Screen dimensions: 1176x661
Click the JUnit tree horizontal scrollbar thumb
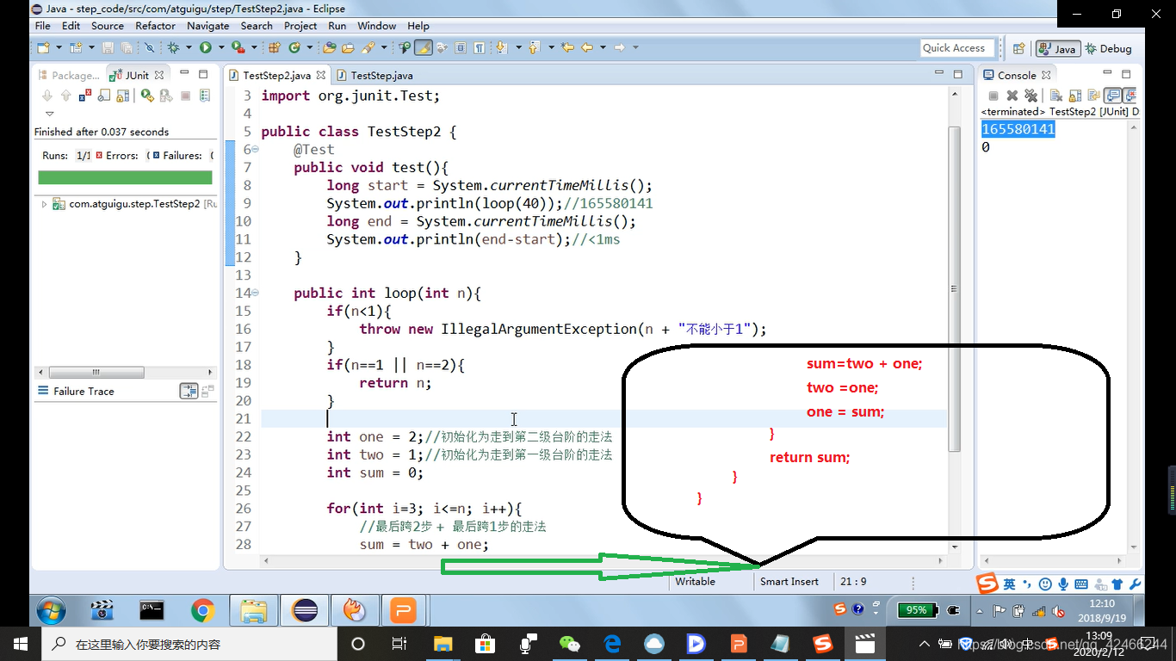[95, 373]
